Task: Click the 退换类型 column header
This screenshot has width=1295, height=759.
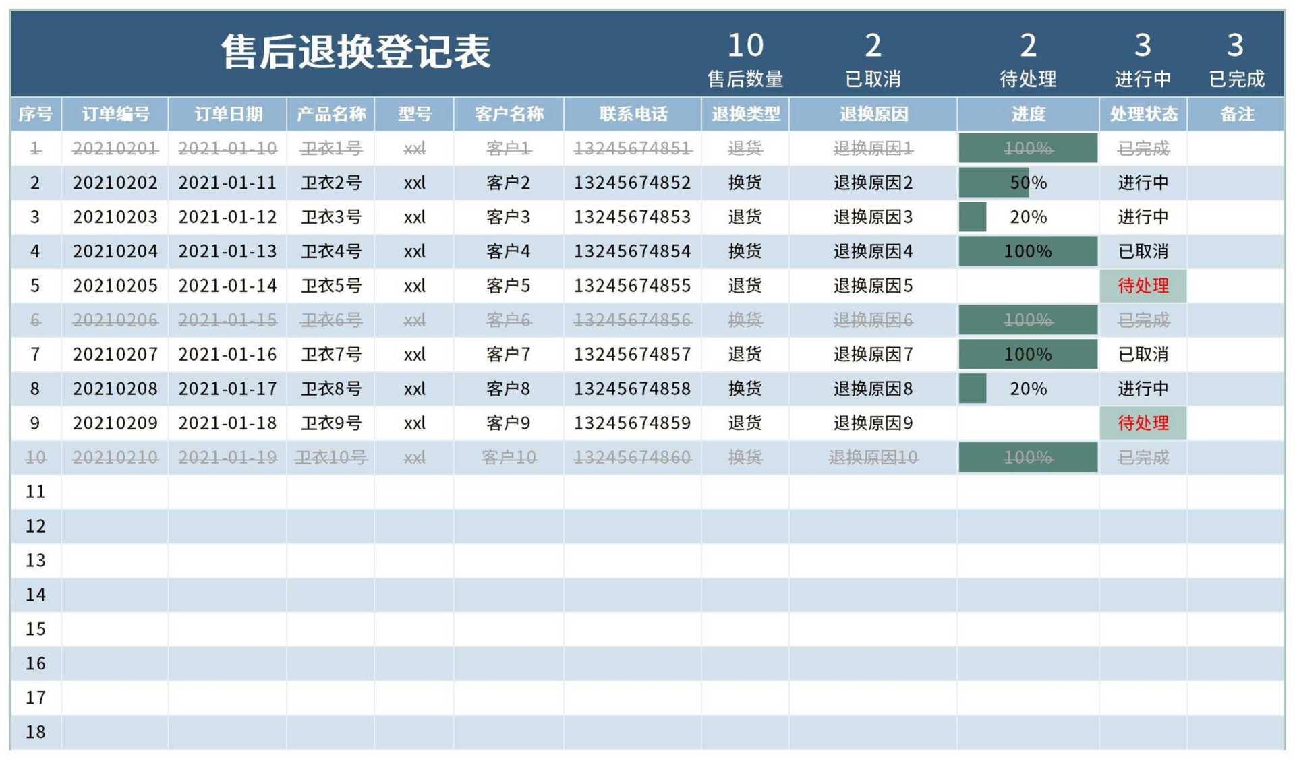Action: click(x=745, y=114)
